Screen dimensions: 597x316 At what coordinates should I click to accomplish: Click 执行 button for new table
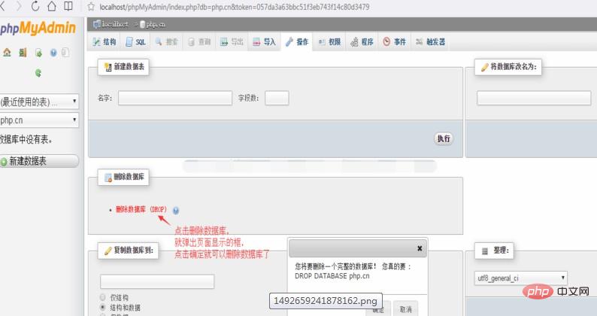pyautogui.click(x=444, y=138)
